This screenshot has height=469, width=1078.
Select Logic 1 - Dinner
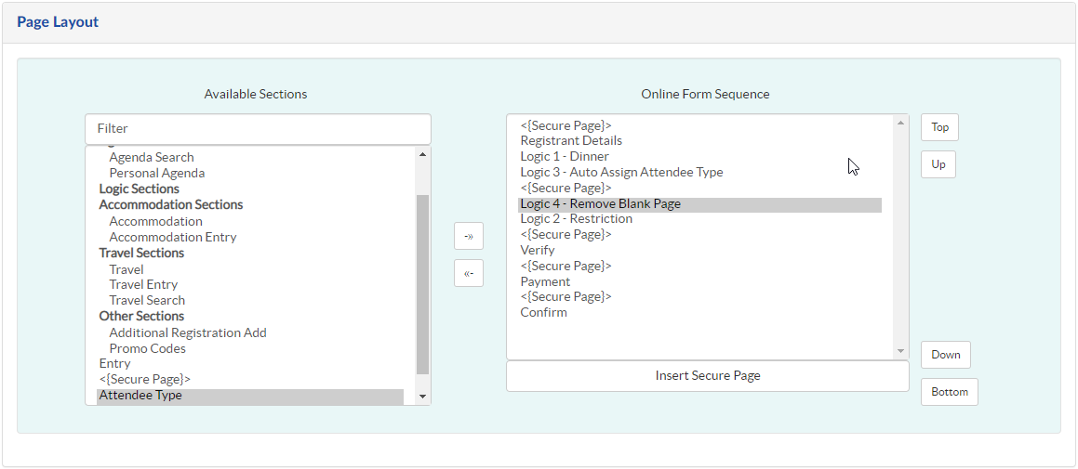tap(564, 157)
